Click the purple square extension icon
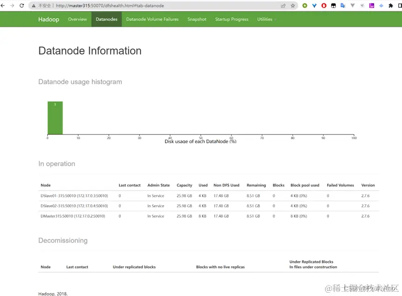 point(371,6)
